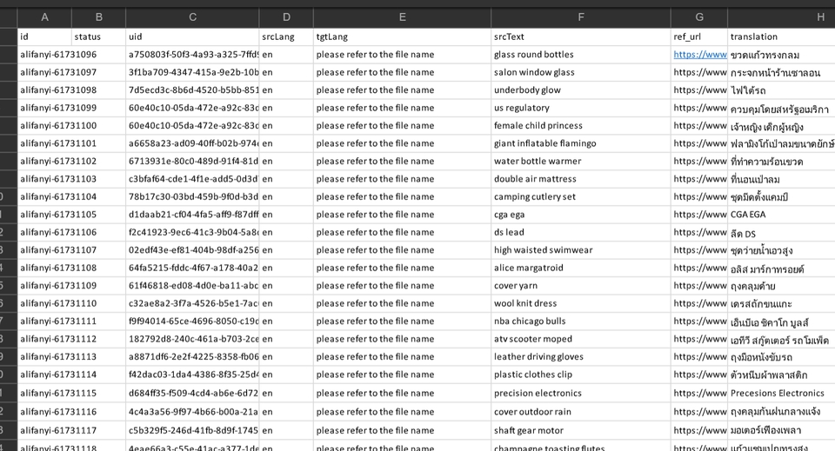Select uid cell starting with a750803f

(192, 54)
